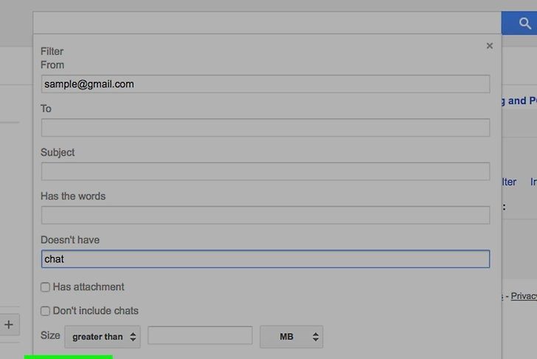Click the partially hidden filter link
537x359 pixels.
pyautogui.click(x=509, y=182)
